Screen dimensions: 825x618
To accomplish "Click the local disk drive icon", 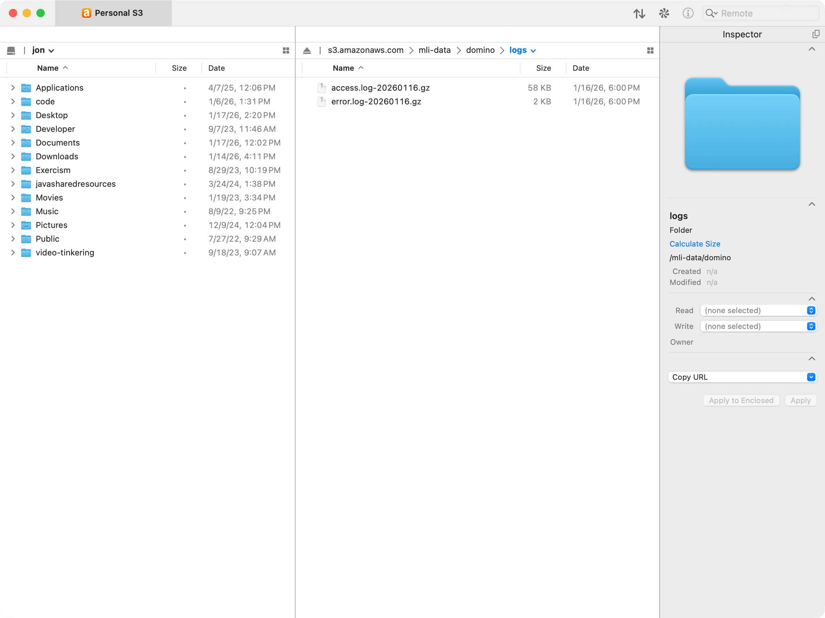I will pyautogui.click(x=11, y=50).
